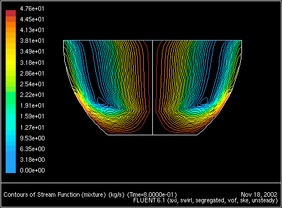
Task: Click the FLUENT 6.1 solver description line
Action: tap(205, 200)
